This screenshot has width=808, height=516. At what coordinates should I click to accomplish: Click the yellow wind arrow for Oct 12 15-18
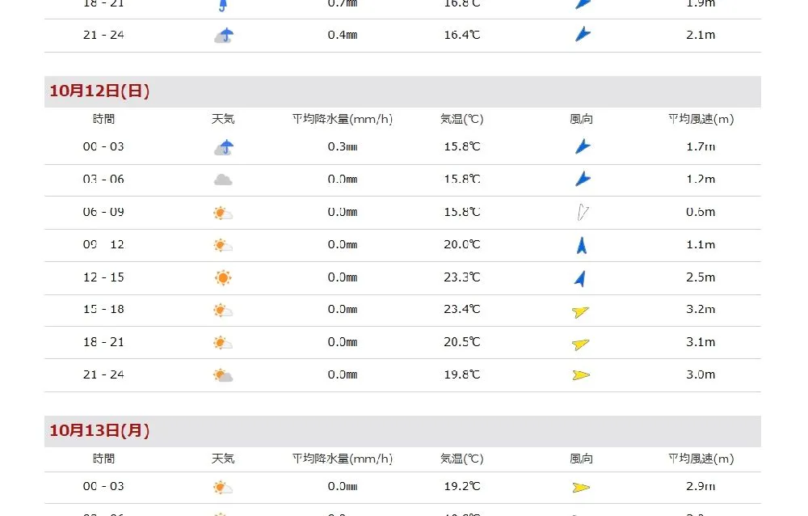coord(580,311)
